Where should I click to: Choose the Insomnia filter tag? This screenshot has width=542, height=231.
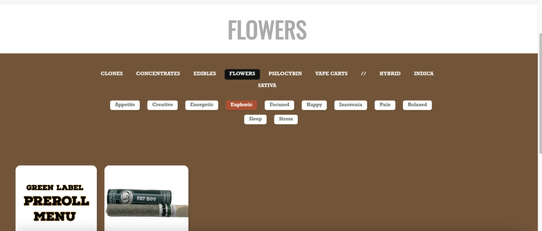tap(350, 105)
